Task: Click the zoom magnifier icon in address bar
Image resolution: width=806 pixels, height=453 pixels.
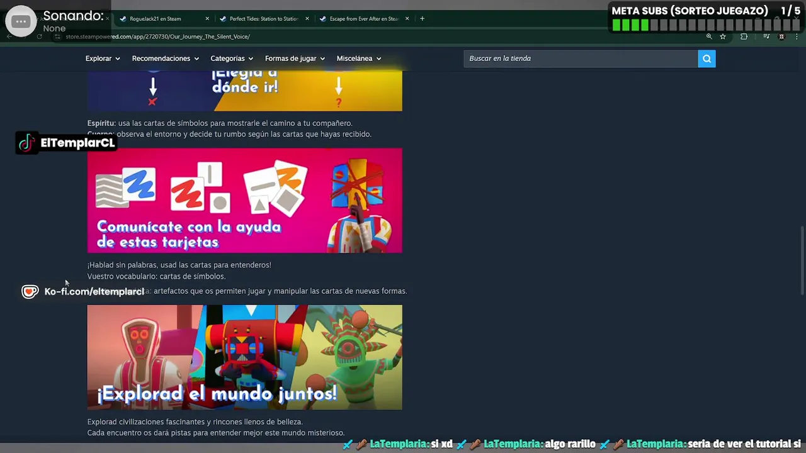Action: pos(709,36)
